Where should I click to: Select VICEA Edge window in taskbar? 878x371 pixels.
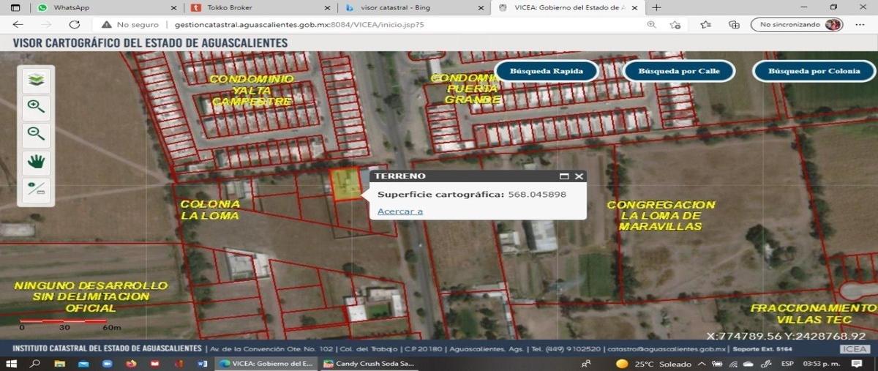click(266, 364)
